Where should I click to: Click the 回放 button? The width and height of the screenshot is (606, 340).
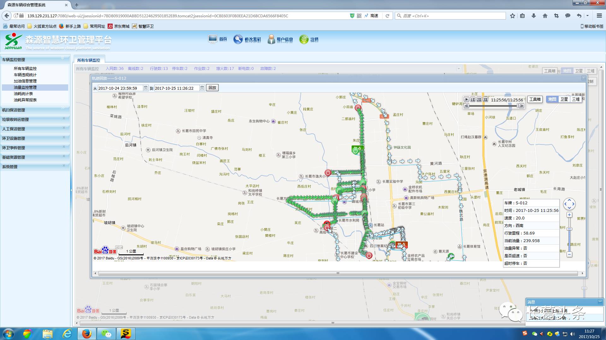(212, 88)
